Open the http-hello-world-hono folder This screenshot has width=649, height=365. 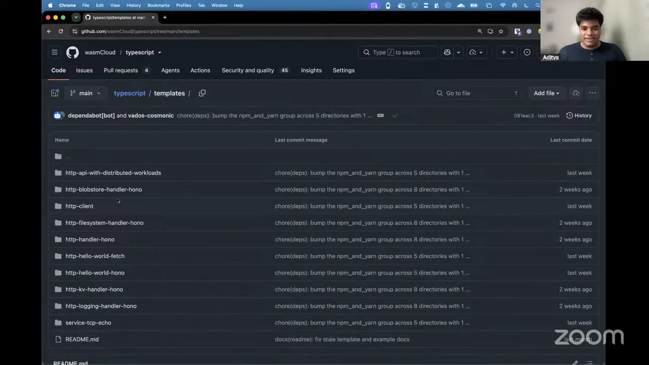(95, 273)
